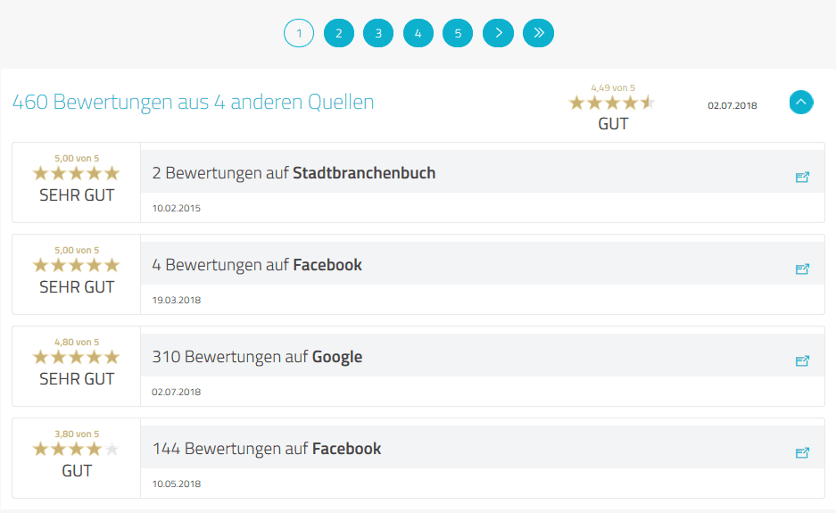Open external link icon for 144 Facebook reviews
836x513 pixels.
(801, 452)
